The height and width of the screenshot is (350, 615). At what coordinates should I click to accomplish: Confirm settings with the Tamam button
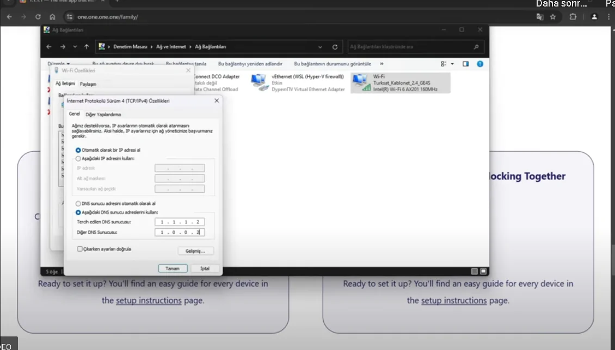click(x=173, y=268)
